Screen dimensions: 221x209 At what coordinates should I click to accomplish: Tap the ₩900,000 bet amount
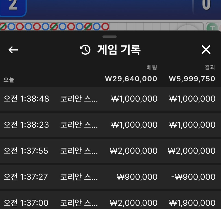point(137,177)
